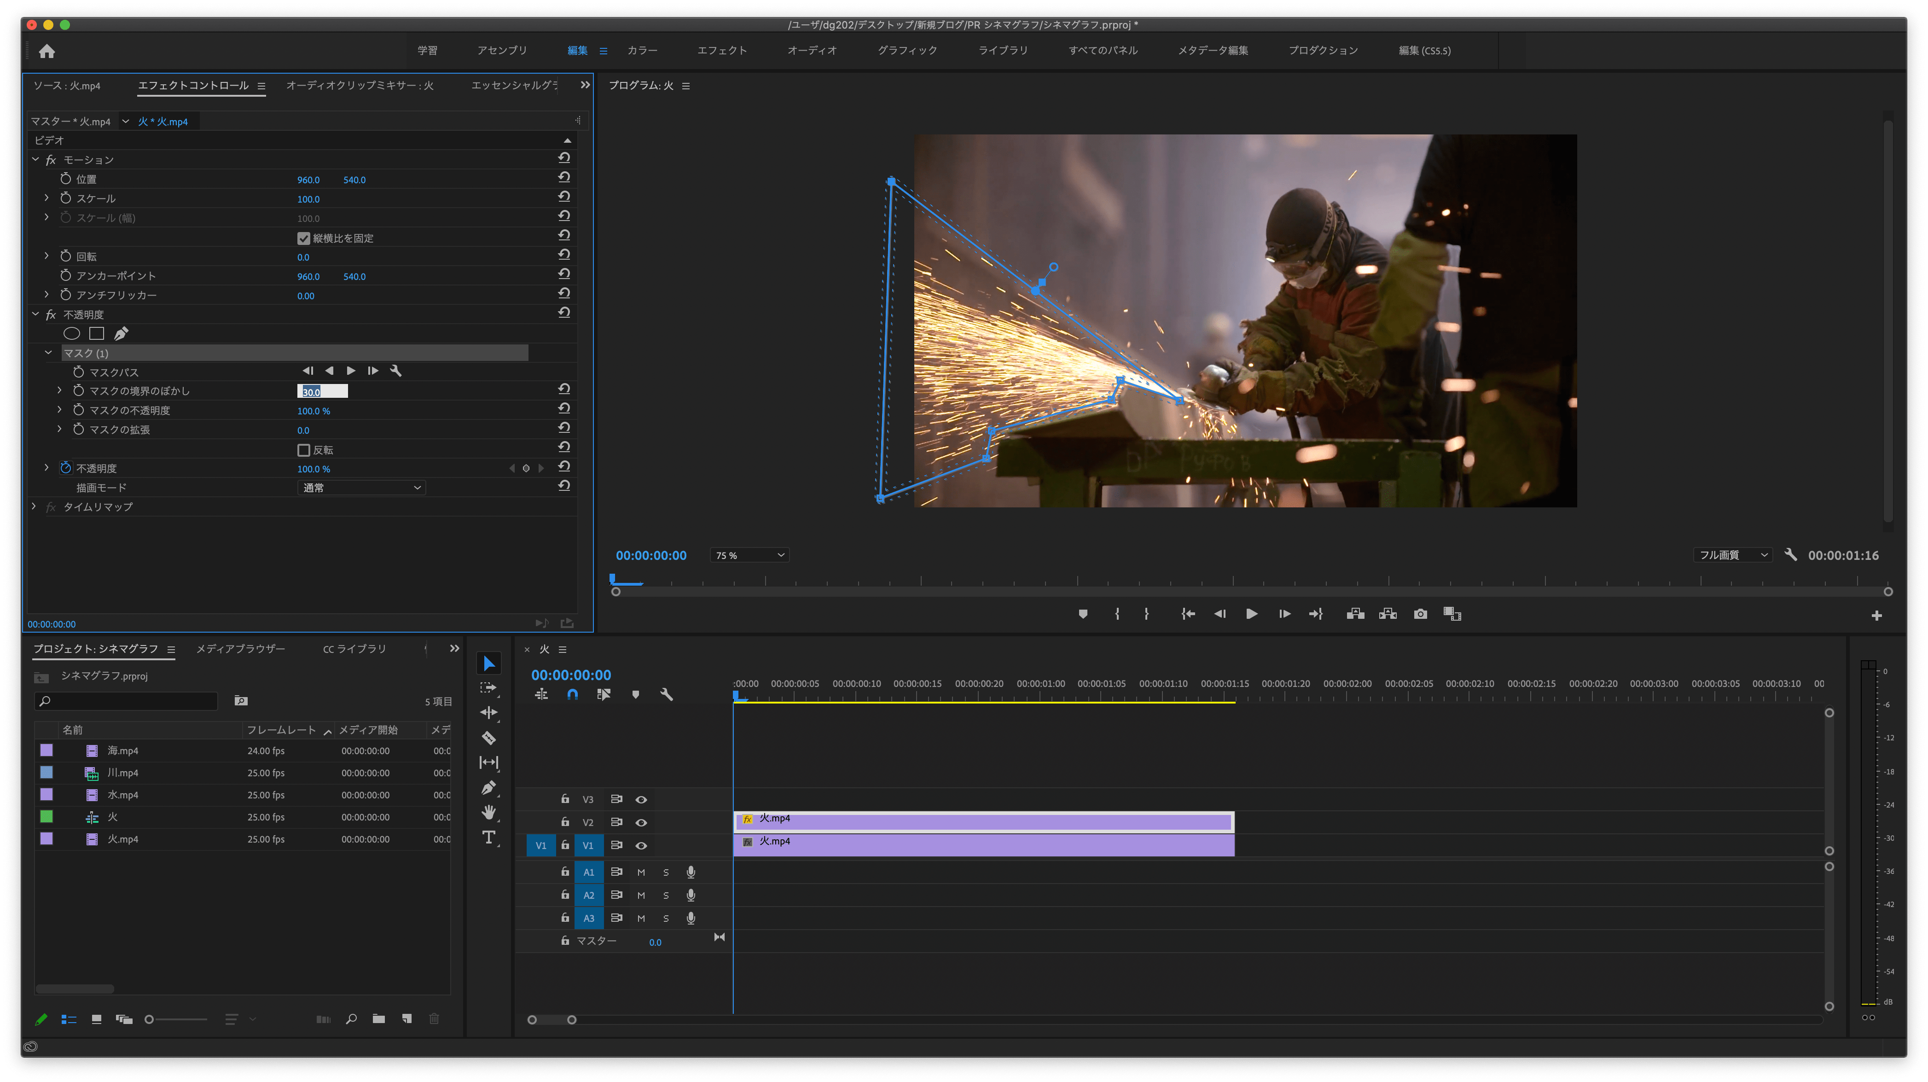Screen dimensions: 1928x1082
Task: Open the メディアブラウザー panel tab
Action: [x=240, y=648]
